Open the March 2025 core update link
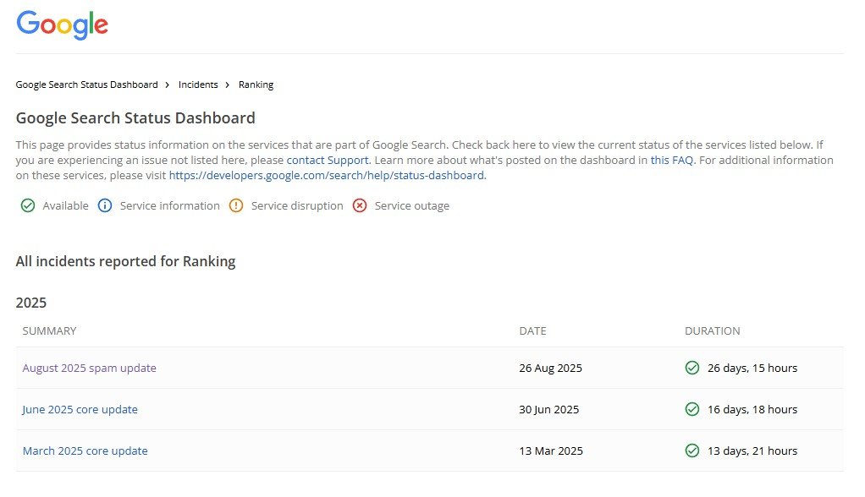This screenshot has width=865, height=497. 85,451
